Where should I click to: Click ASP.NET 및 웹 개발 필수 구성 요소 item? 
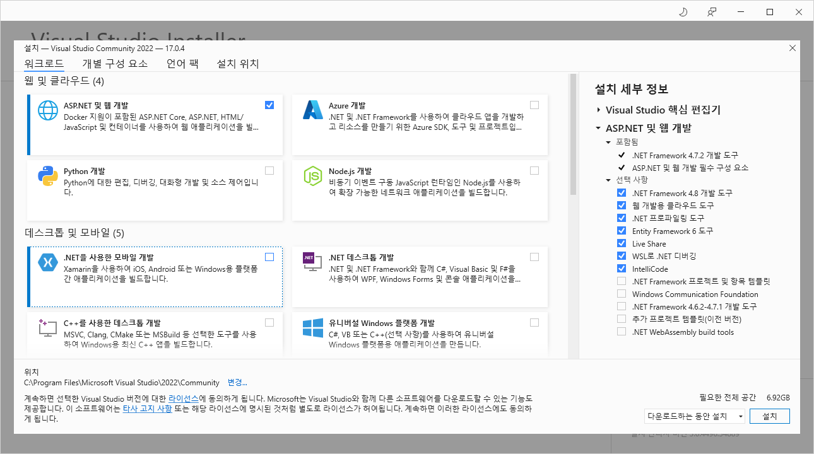click(690, 168)
